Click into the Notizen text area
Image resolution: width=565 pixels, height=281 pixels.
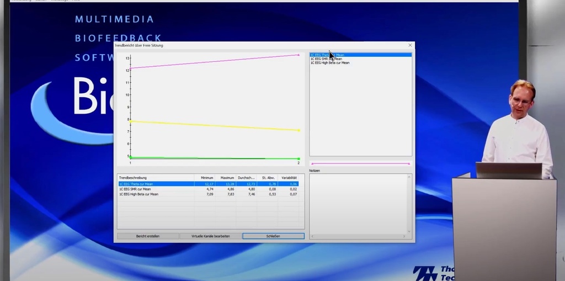click(358, 204)
